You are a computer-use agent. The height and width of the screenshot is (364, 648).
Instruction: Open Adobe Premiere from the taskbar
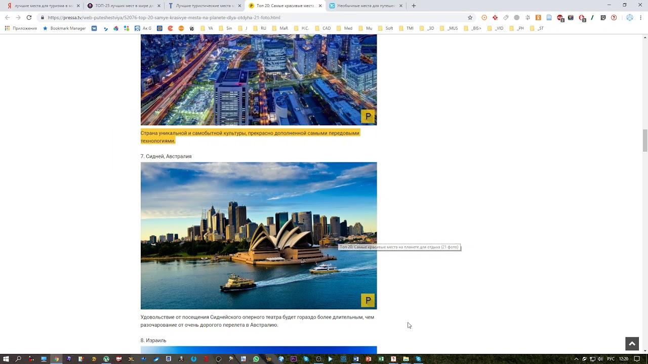[293, 359]
